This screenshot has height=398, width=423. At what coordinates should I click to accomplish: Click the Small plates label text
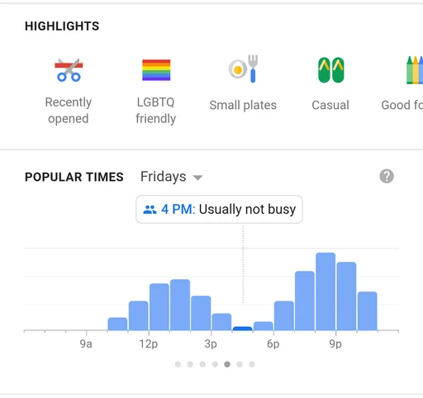(x=243, y=105)
